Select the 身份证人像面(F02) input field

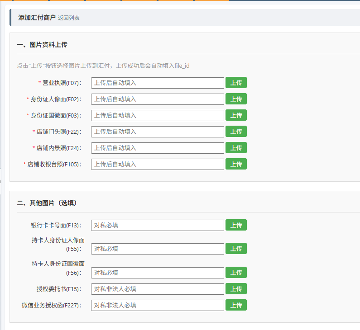pyautogui.click(x=157, y=99)
